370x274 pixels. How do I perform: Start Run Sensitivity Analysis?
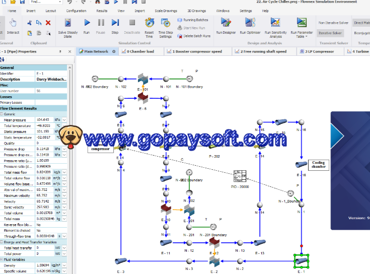[x=276, y=23]
